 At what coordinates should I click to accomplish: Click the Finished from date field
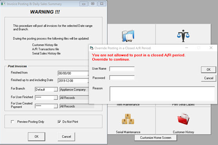pyautogui.click(x=73, y=73)
